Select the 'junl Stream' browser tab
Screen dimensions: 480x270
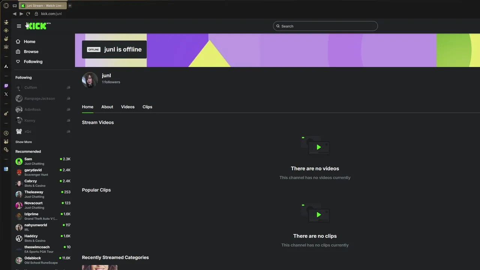43,6
